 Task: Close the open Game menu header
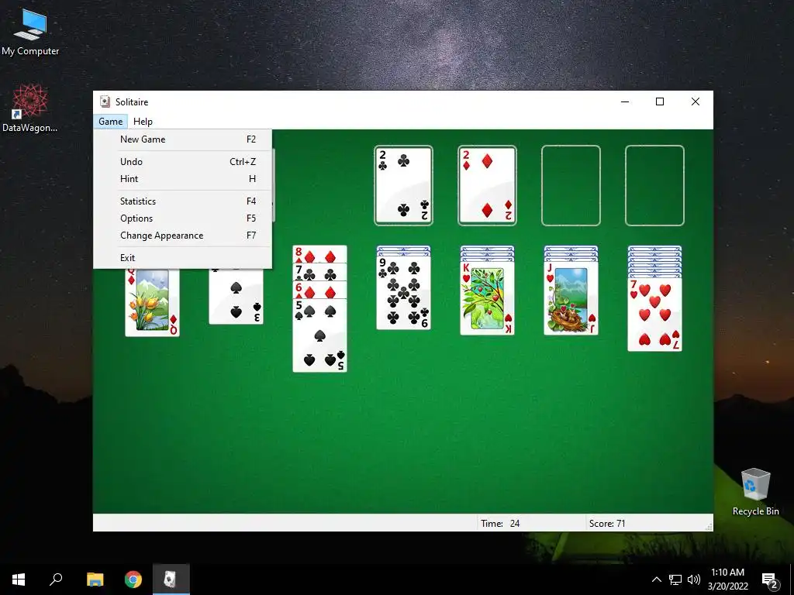point(110,122)
